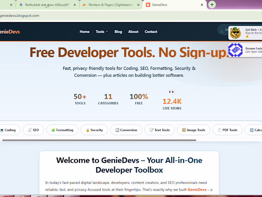This screenshot has height=197, width=262.
Task: Open the GenieDevs link in welcome paragraph
Action: click(197, 189)
